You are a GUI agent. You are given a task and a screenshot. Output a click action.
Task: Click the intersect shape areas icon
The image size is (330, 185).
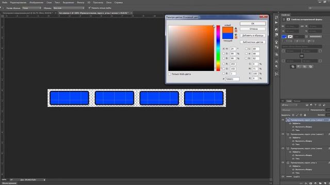point(305,67)
